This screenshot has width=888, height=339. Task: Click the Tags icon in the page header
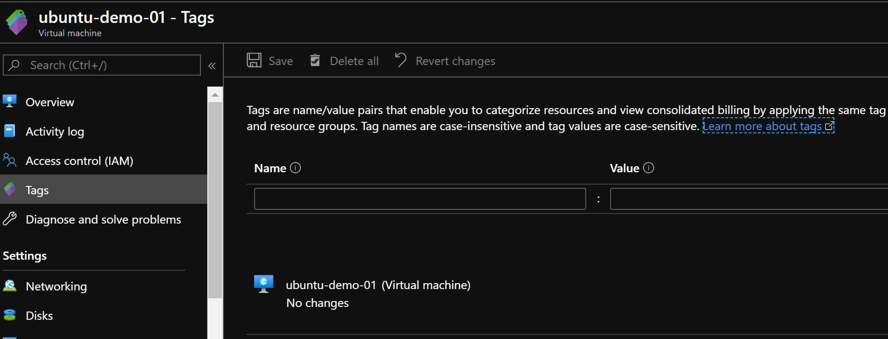point(17,22)
